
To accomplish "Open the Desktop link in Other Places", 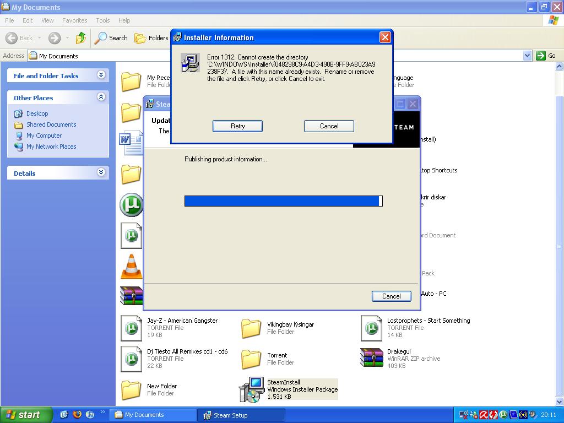I will pos(37,113).
